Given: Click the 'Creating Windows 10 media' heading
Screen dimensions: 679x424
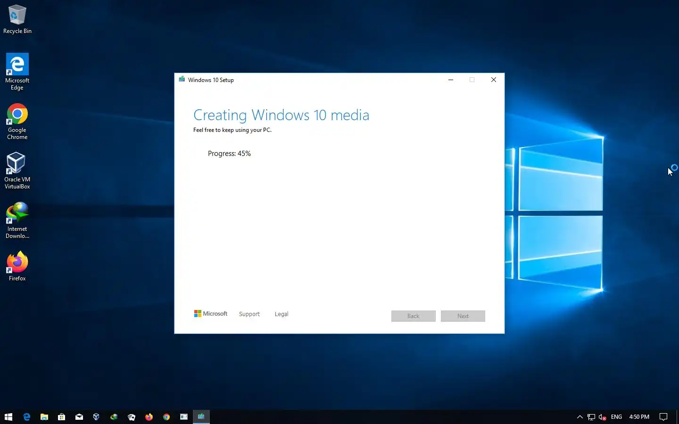Looking at the screenshot, I should point(282,115).
